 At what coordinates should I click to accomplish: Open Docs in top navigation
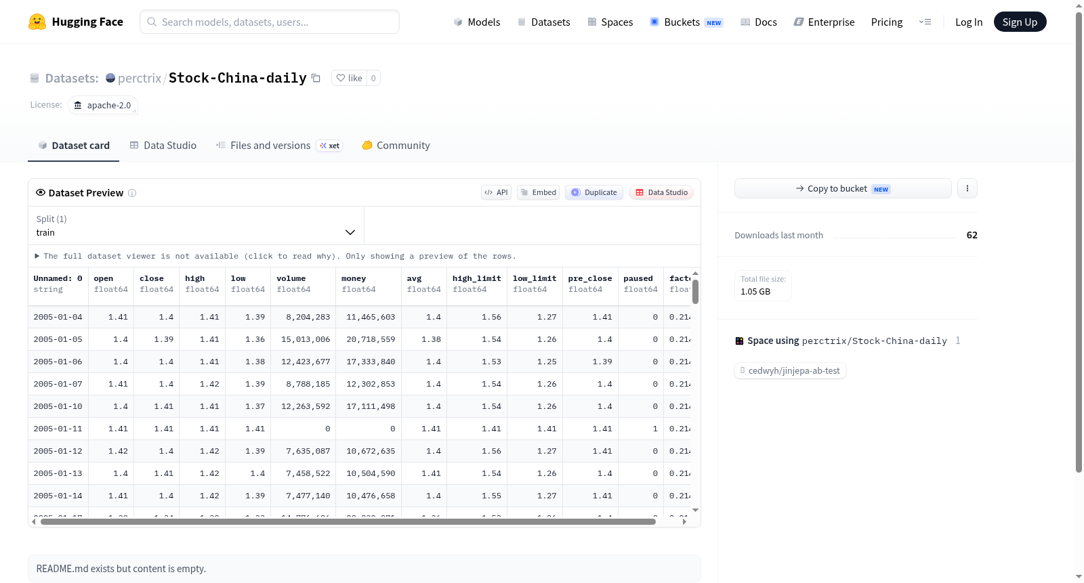coord(759,22)
